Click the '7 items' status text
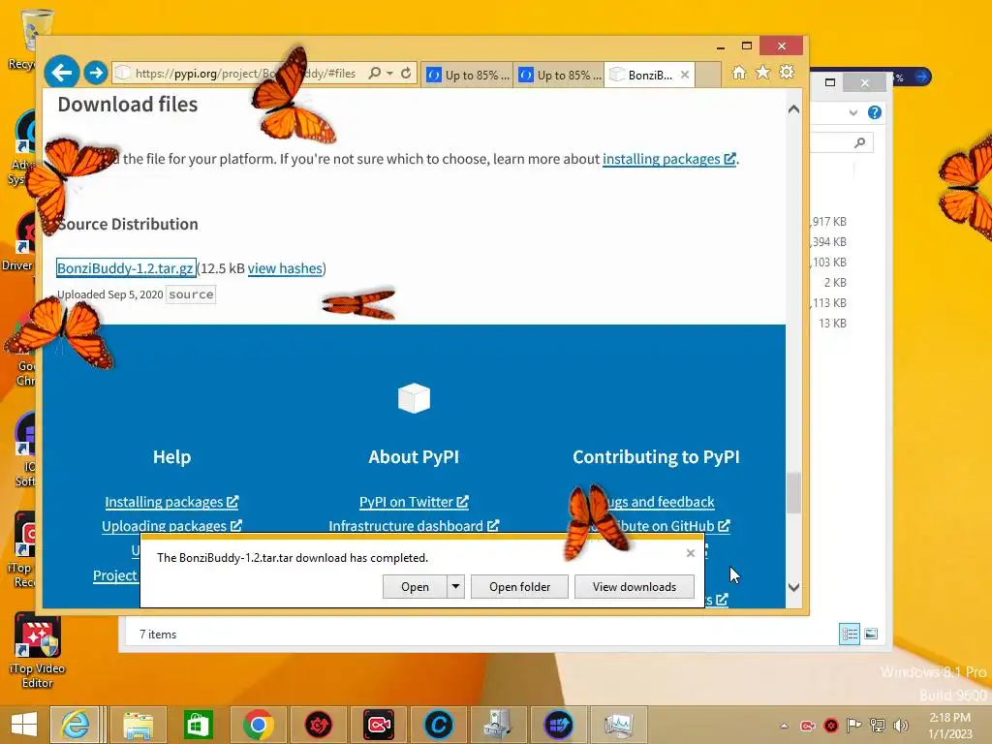The width and height of the screenshot is (992, 744). pos(158,634)
